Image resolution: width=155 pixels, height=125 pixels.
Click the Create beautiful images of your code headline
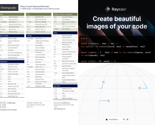[117, 22]
